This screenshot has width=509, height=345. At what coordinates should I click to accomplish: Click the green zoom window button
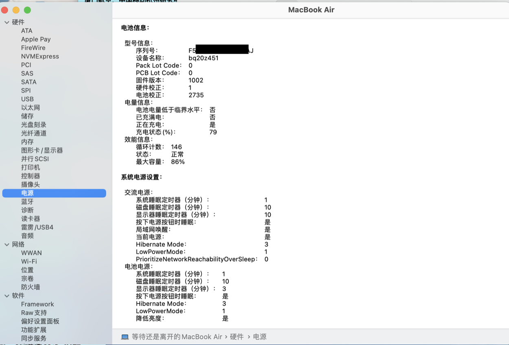click(27, 10)
